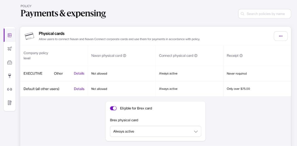297x146 pixels.
Task: Click the EXECUTIVE row's Never required receipt value
Action: click(237, 74)
